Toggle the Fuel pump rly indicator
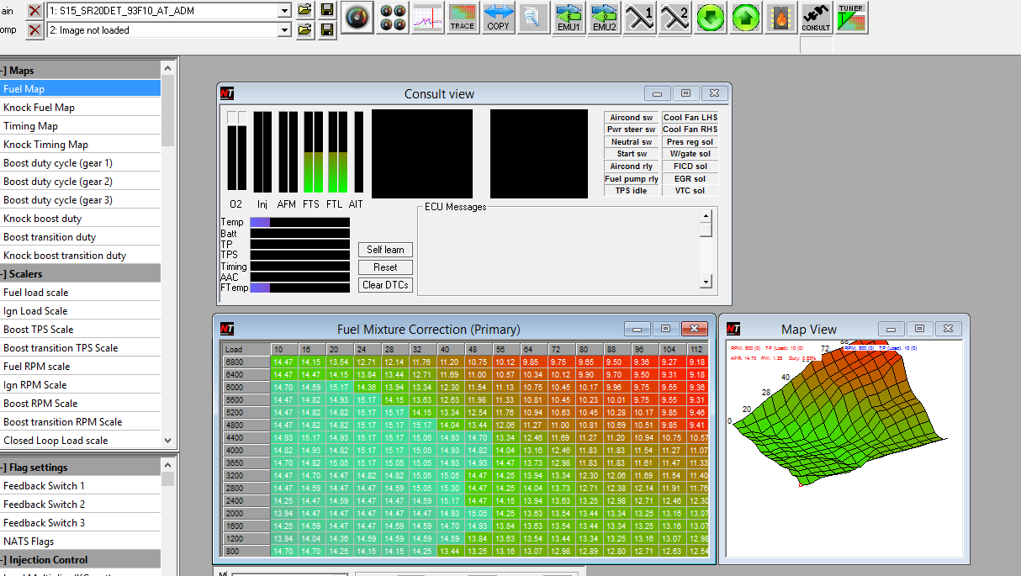 (x=631, y=179)
